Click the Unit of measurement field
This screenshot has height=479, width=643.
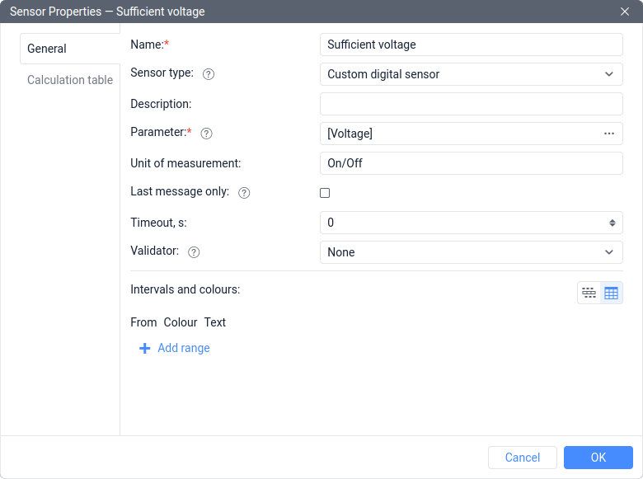click(471, 163)
